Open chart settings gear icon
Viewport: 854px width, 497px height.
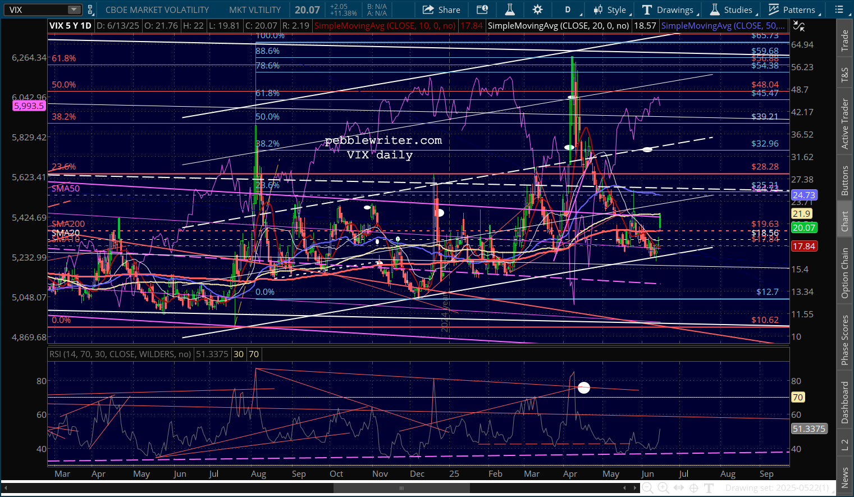(x=537, y=10)
